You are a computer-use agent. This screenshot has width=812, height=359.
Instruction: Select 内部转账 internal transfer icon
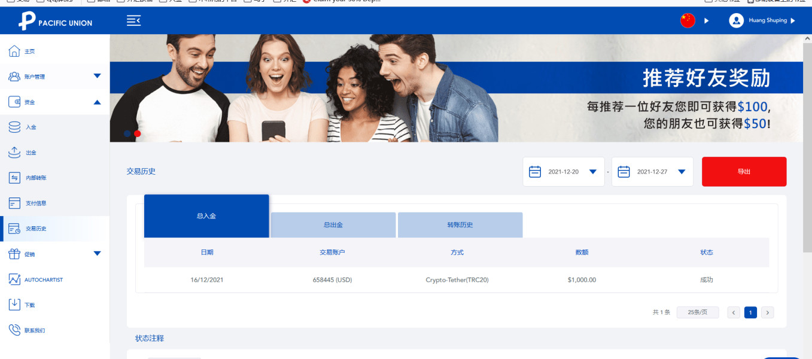click(14, 178)
